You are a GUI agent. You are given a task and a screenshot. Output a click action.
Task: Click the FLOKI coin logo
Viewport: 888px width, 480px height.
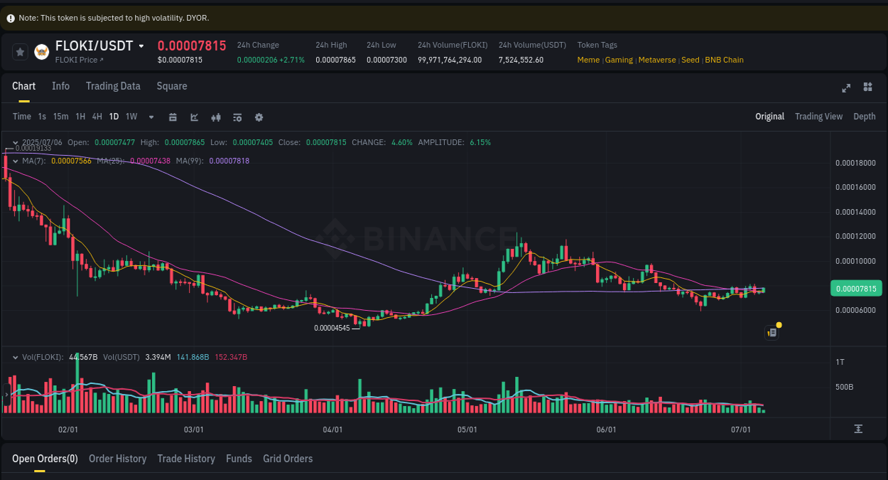41,51
